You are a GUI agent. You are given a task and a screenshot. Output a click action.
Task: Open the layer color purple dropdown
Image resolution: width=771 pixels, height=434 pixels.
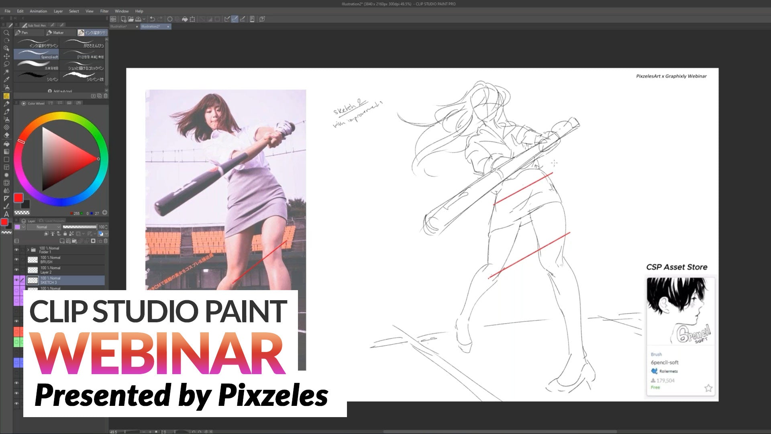click(23, 227)
